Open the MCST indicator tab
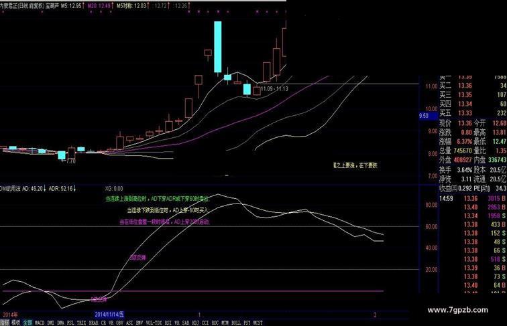The height and width of the screenshot is (326, 507). [x=258, y=323]
